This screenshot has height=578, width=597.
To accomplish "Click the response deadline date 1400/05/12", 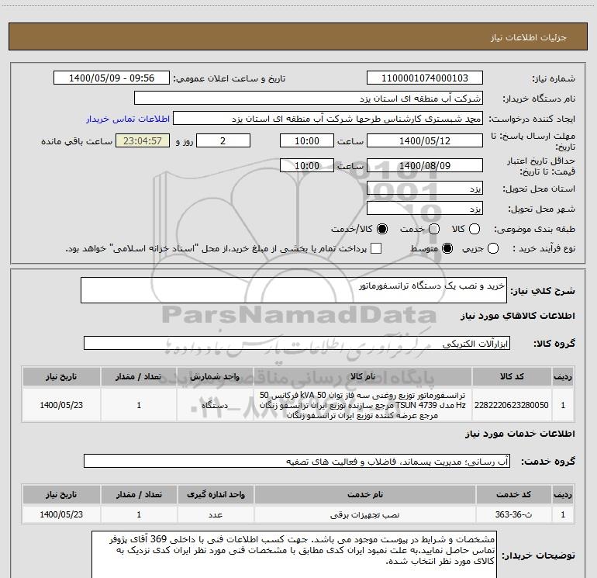I will click(x=425, y=140).
